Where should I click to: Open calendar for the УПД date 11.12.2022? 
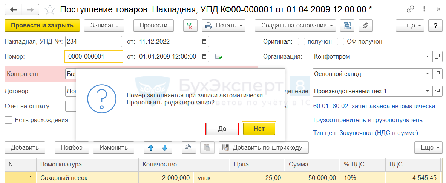tap(204, 41)
